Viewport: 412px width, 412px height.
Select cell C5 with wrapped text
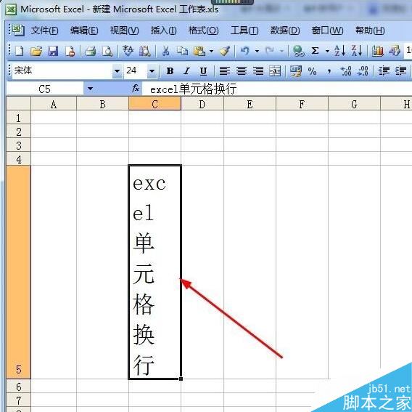click(154, 272)
